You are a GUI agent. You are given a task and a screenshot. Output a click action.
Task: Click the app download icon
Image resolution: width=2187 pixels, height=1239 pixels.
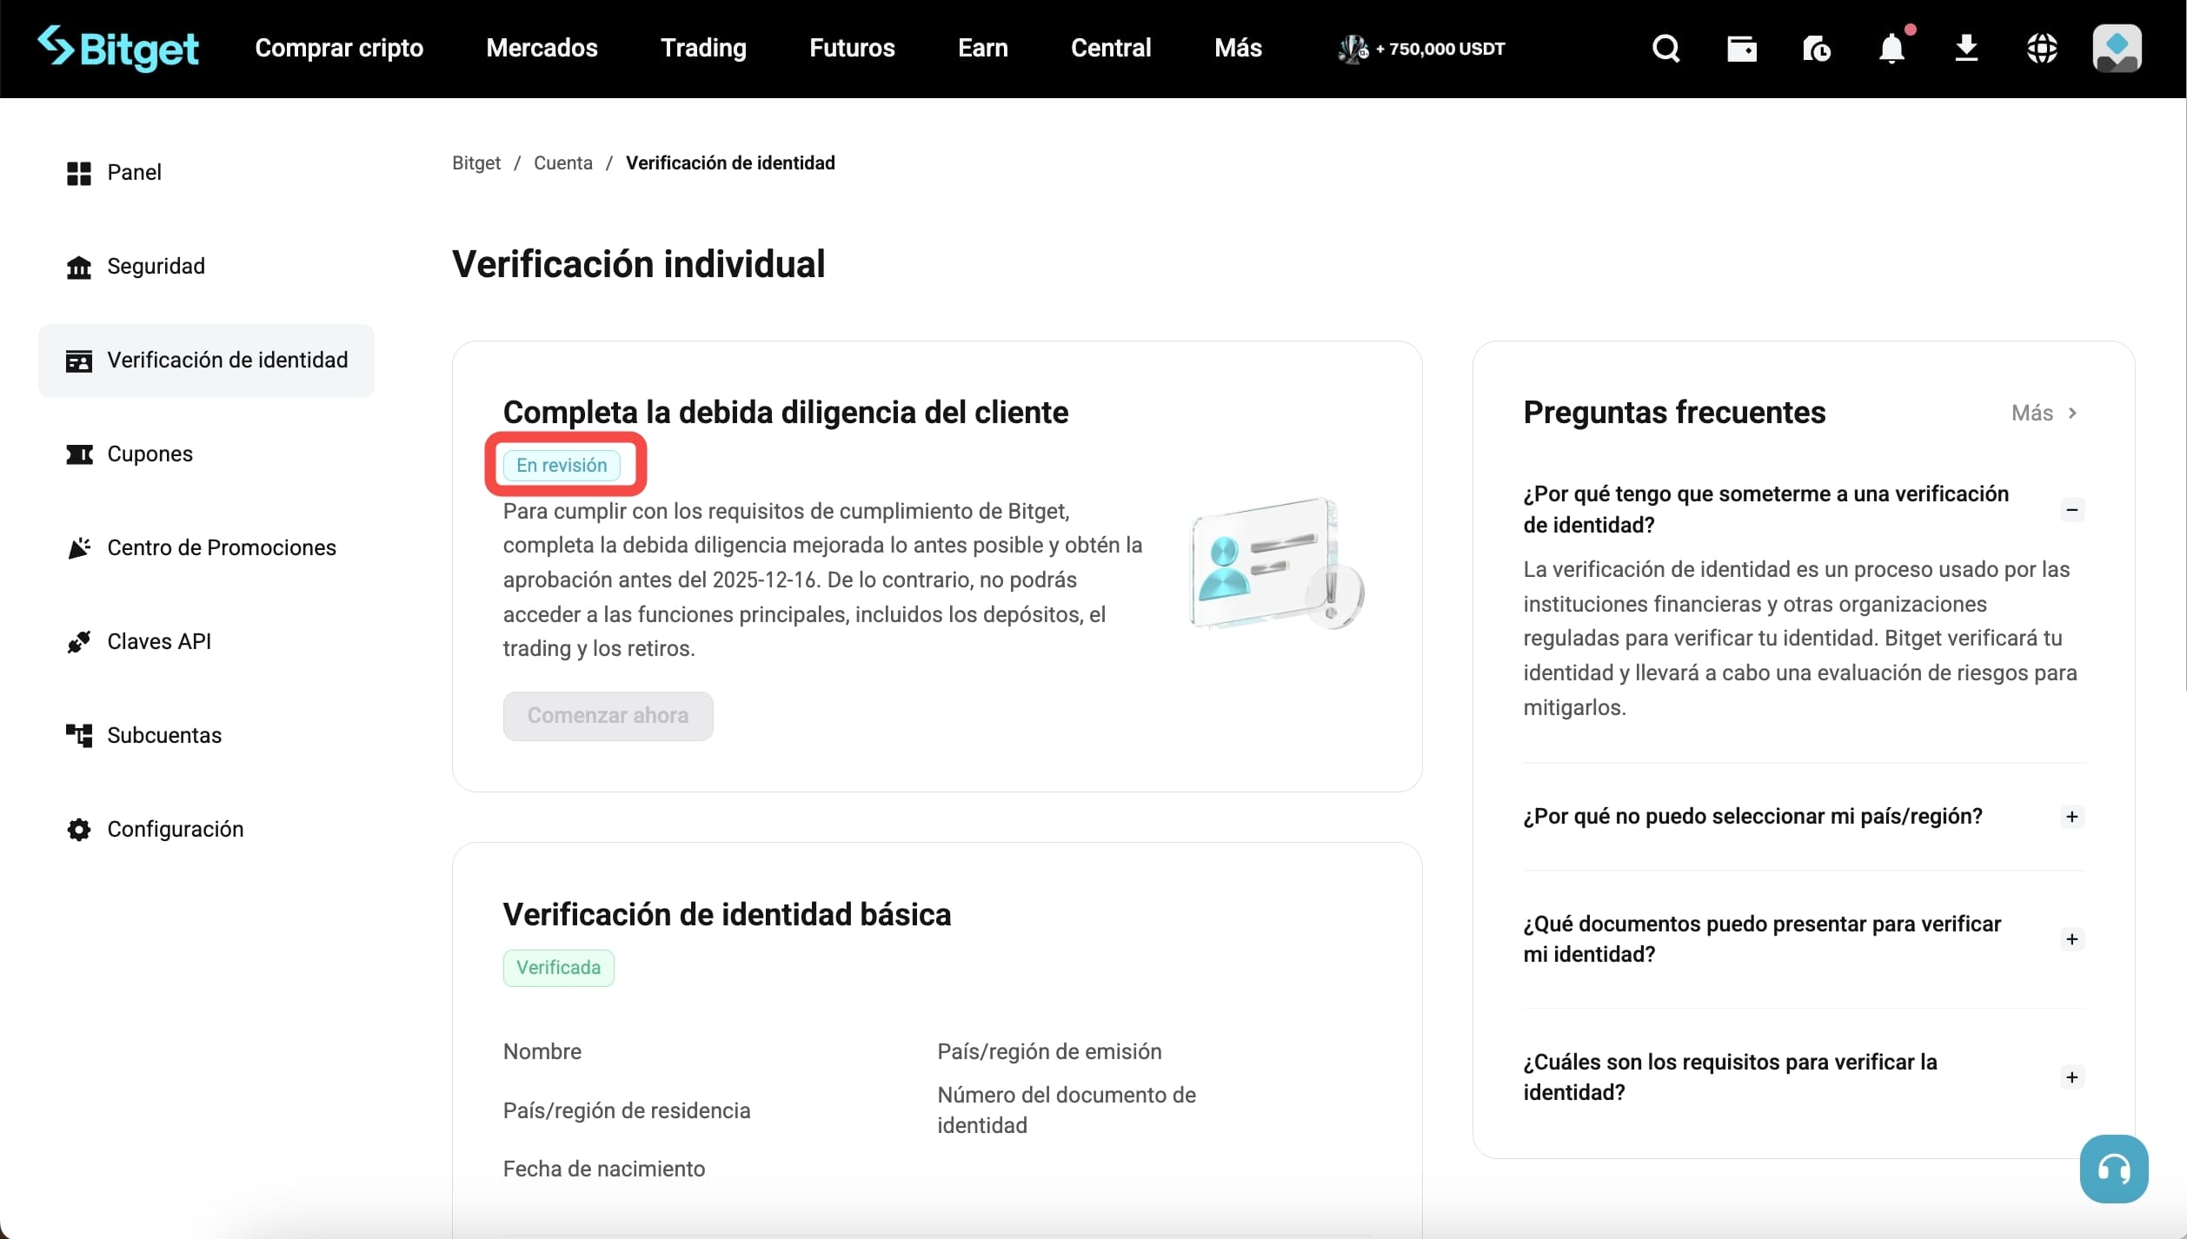pos(1966,48)
